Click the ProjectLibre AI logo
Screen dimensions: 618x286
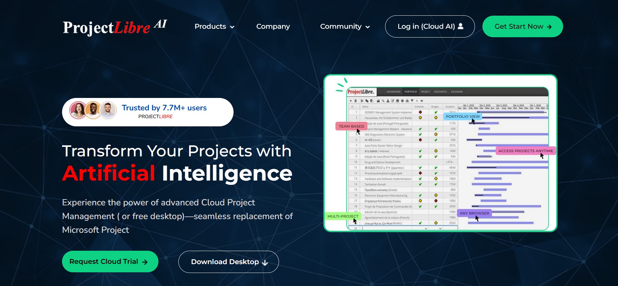115,27
